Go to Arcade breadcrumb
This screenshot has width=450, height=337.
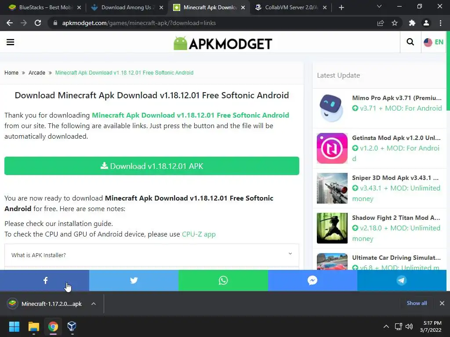[x=37, y=73]
